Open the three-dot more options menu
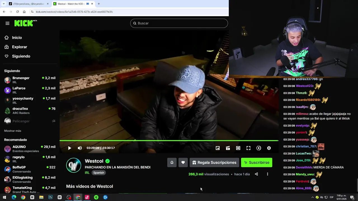Viewport: 358px width, 201px height. click(267, 174)
